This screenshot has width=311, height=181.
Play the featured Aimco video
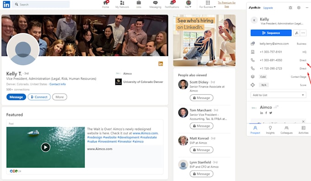[x=45, y=147]
